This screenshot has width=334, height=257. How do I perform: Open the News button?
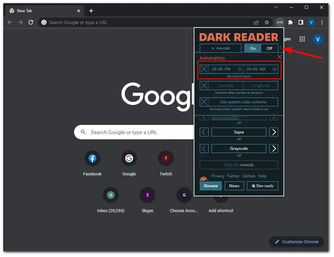pyautogui.click(x=234, y=186)
